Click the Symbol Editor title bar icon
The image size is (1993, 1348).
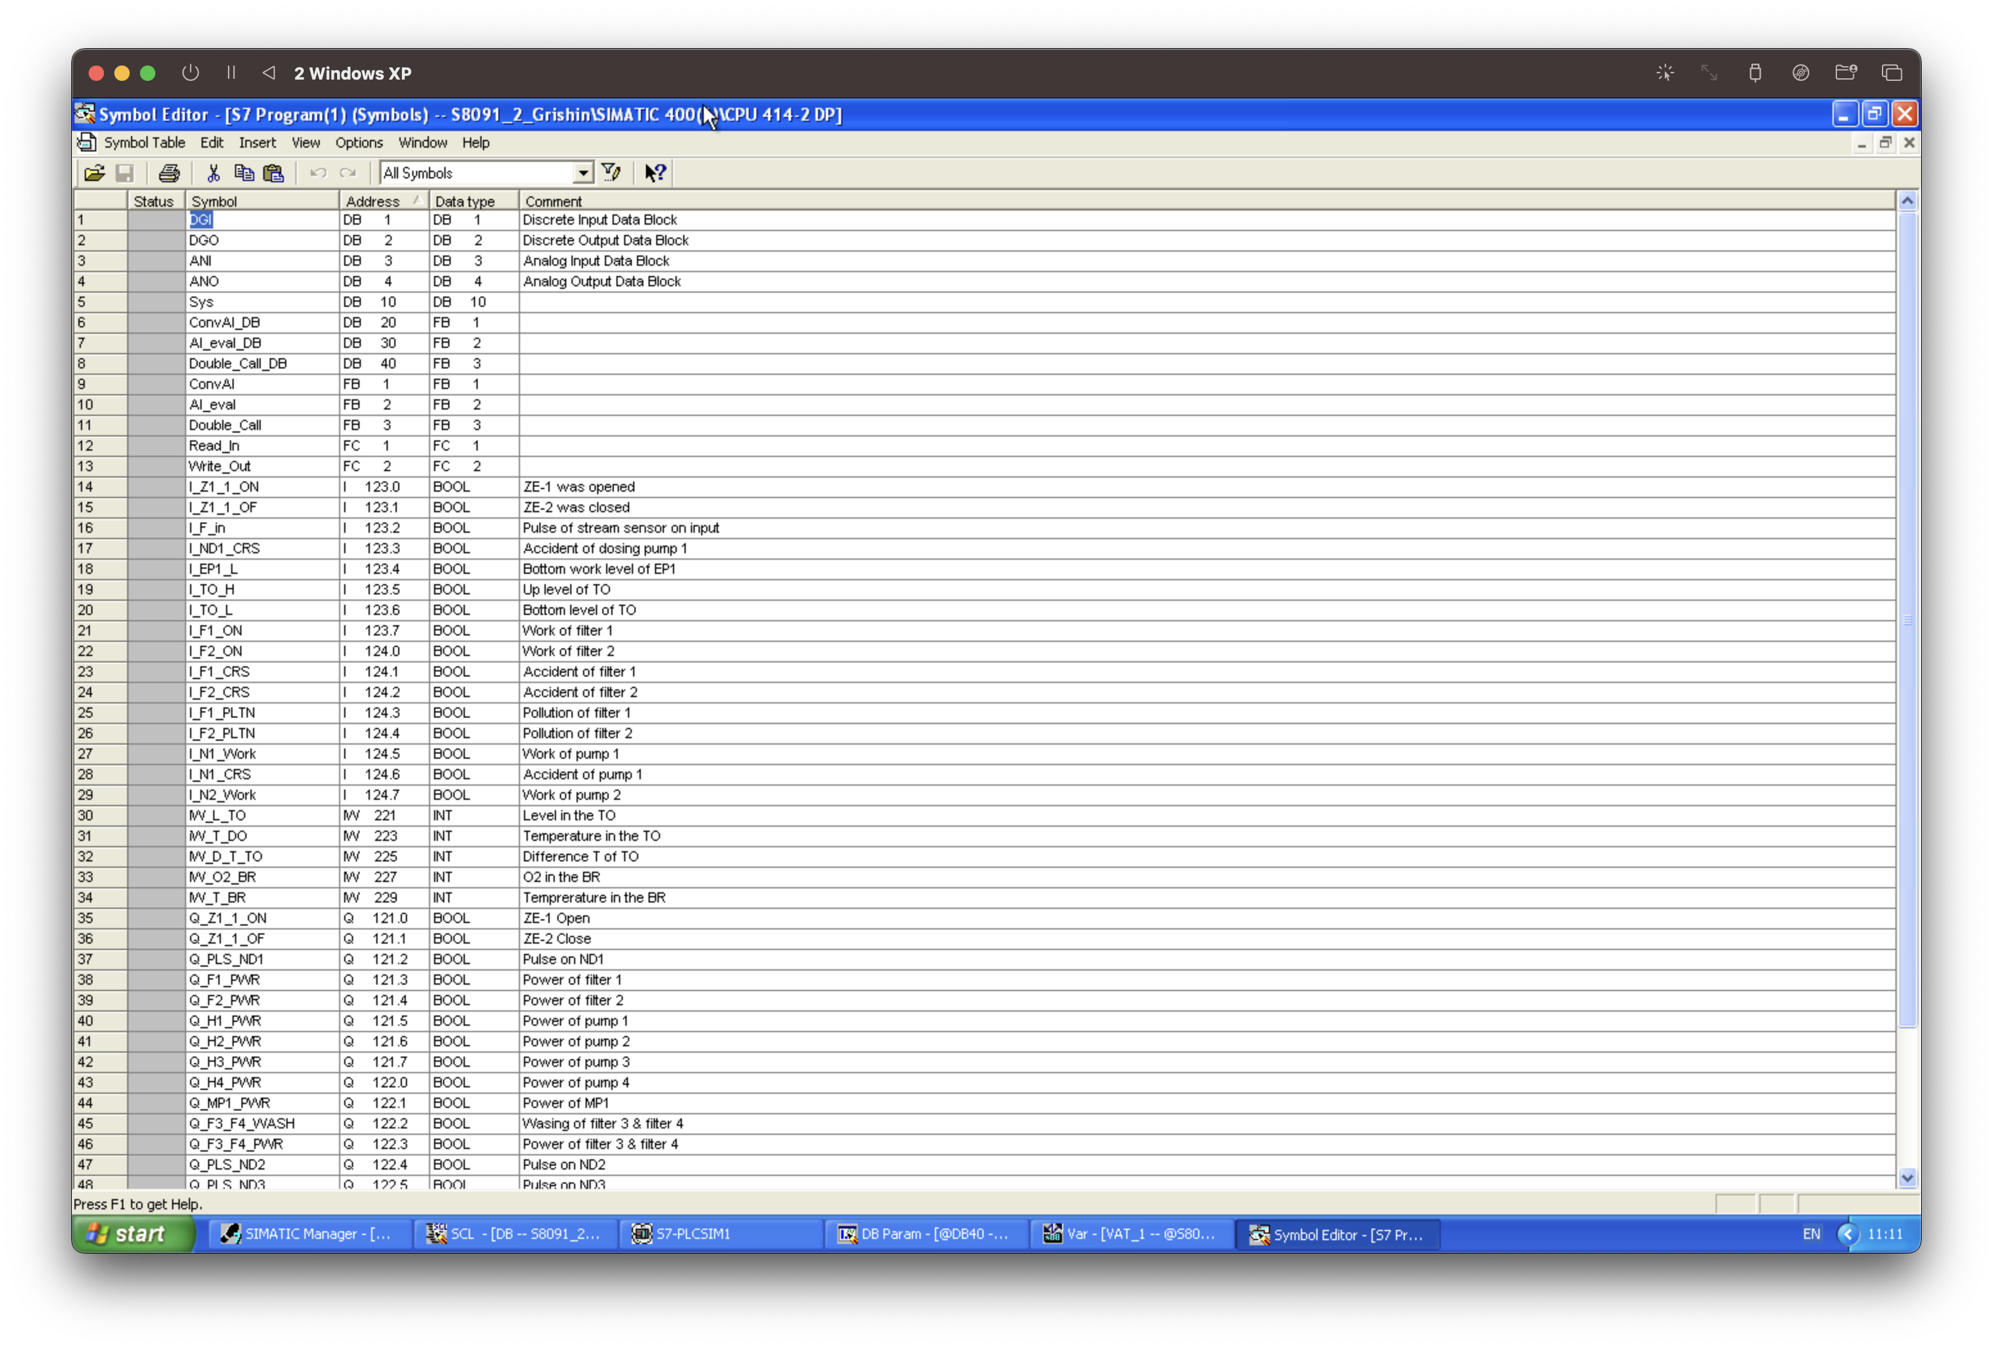(85, 114)
